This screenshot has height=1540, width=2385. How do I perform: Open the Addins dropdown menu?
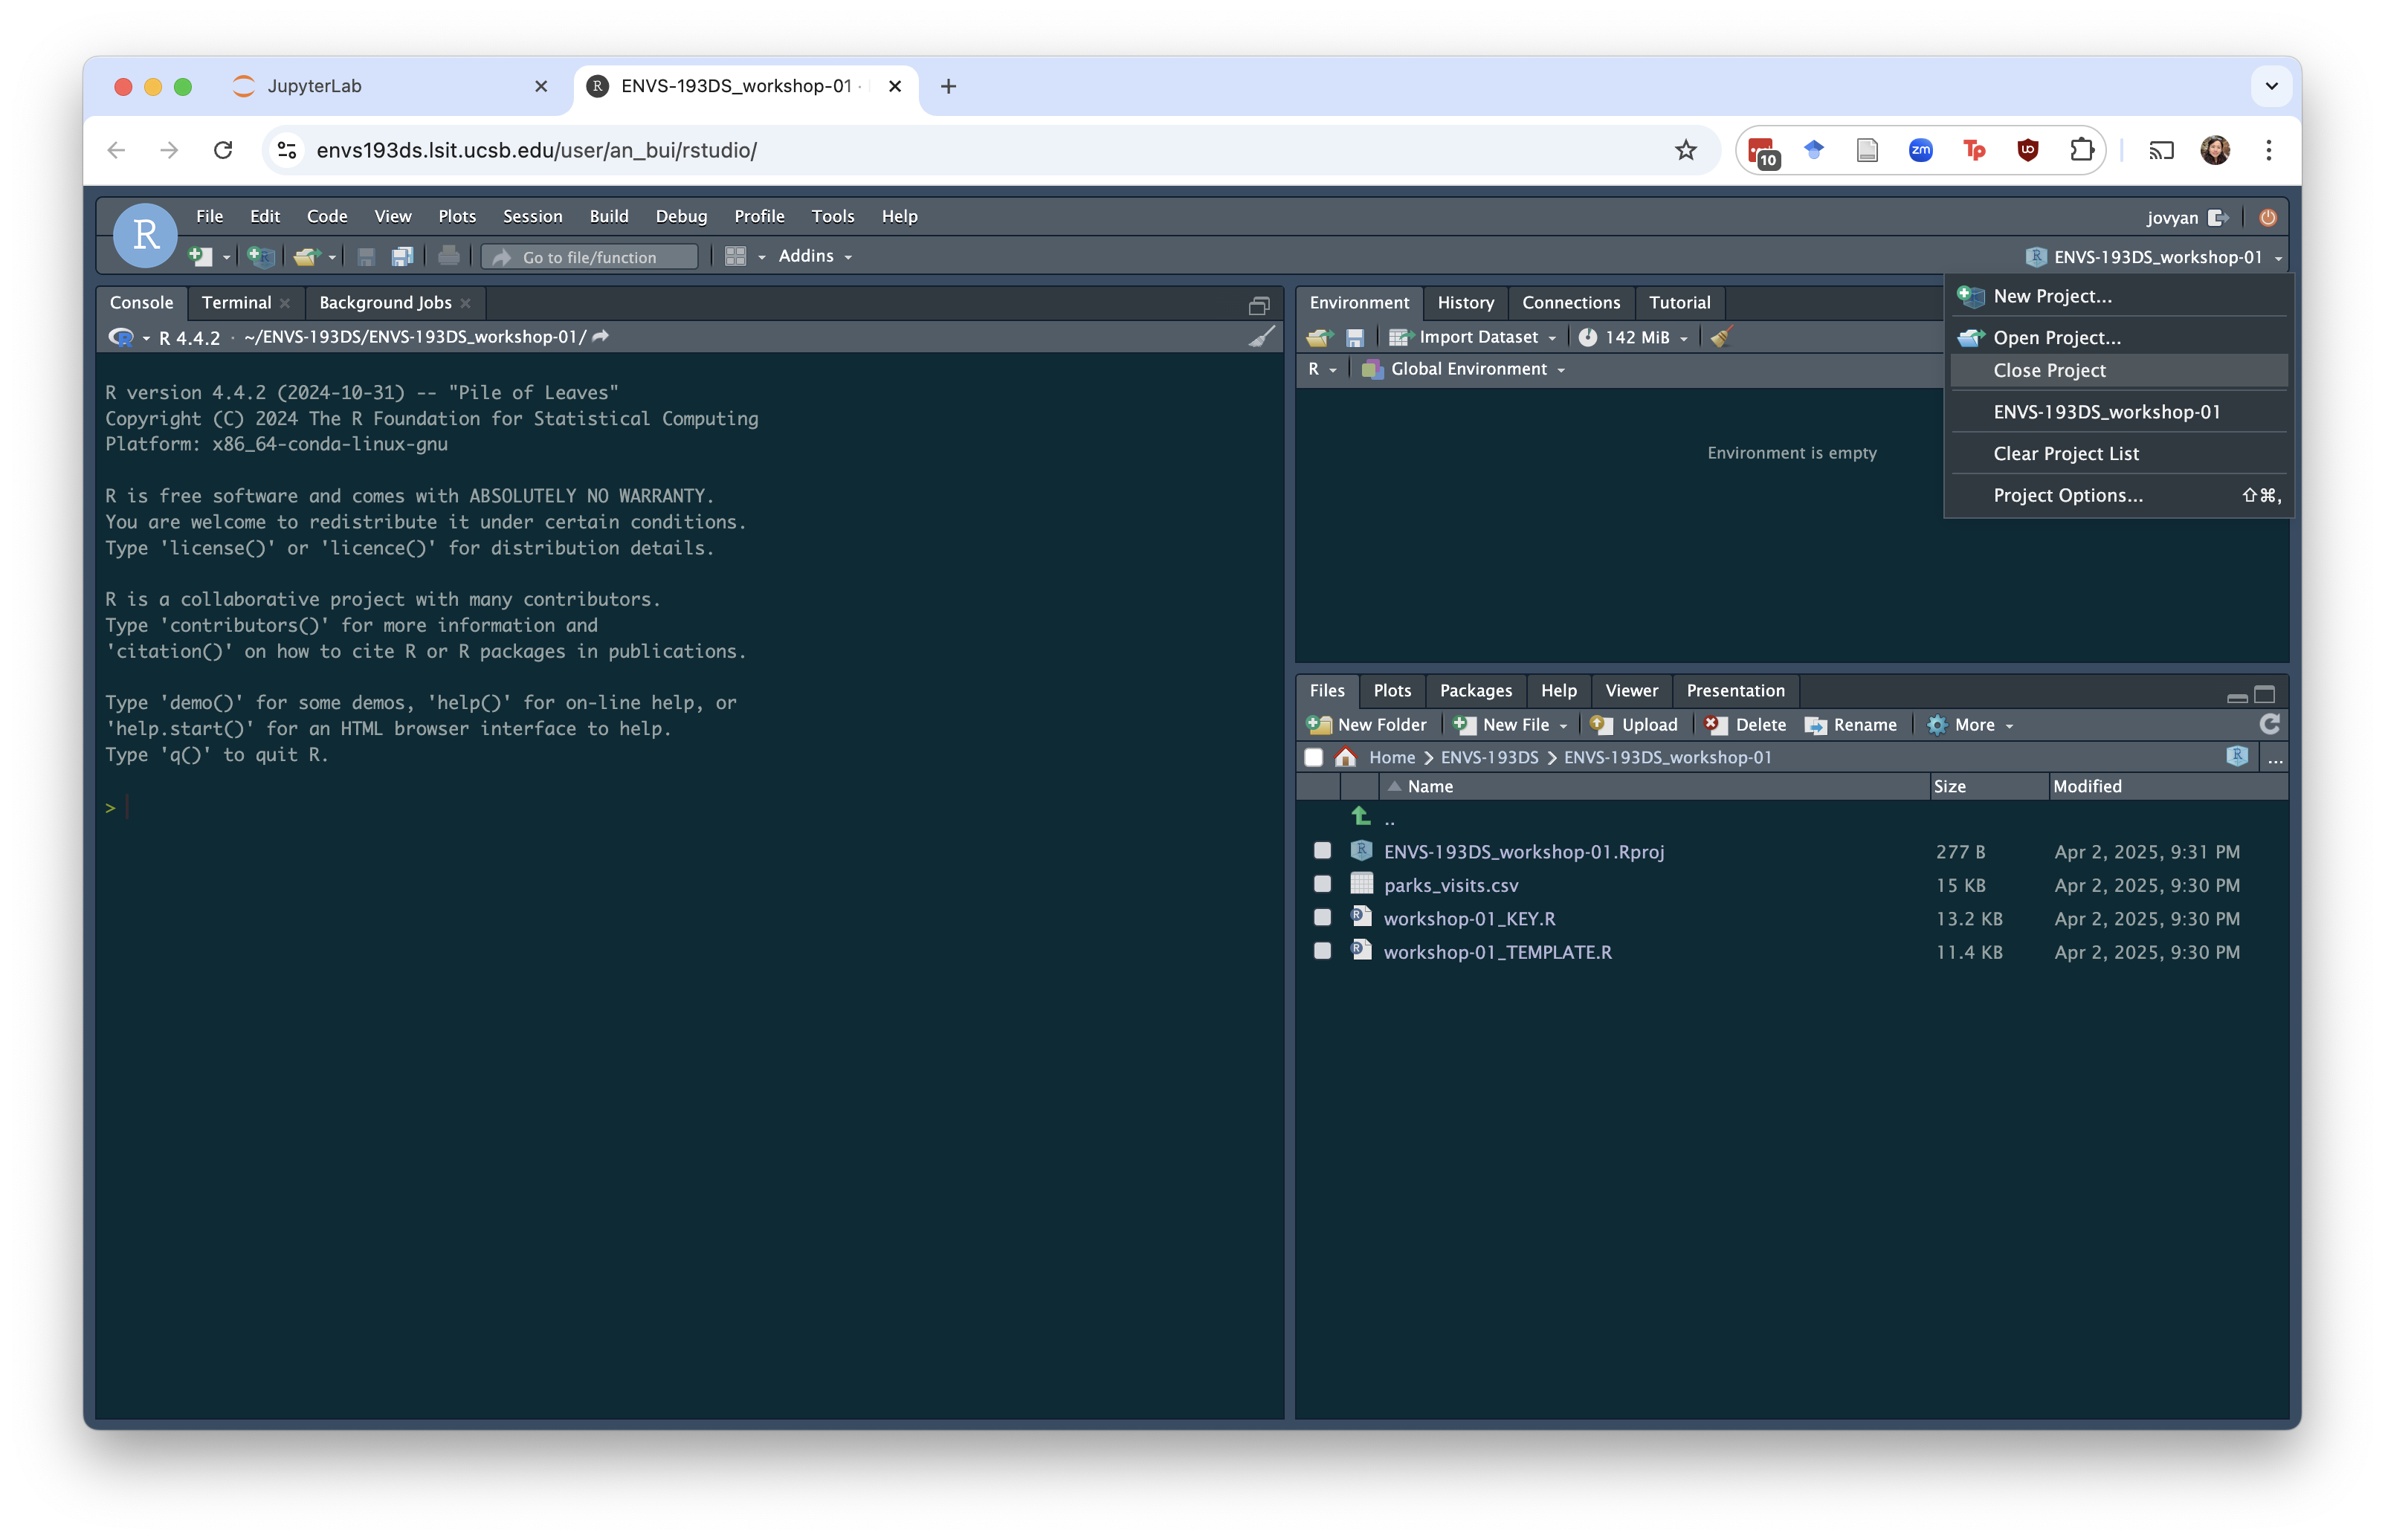(x=815, y=256)
